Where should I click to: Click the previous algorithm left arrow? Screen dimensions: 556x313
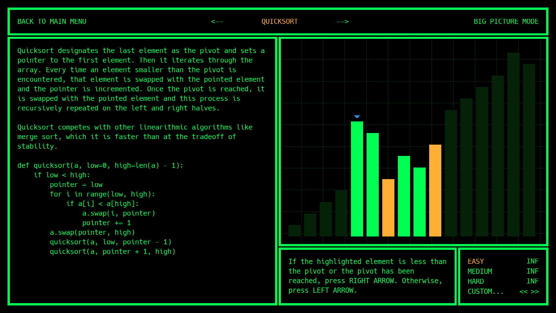(217, 21)
